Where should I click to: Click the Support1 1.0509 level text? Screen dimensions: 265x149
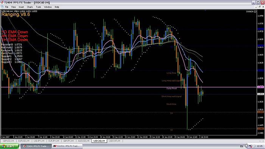click(12, 56)
